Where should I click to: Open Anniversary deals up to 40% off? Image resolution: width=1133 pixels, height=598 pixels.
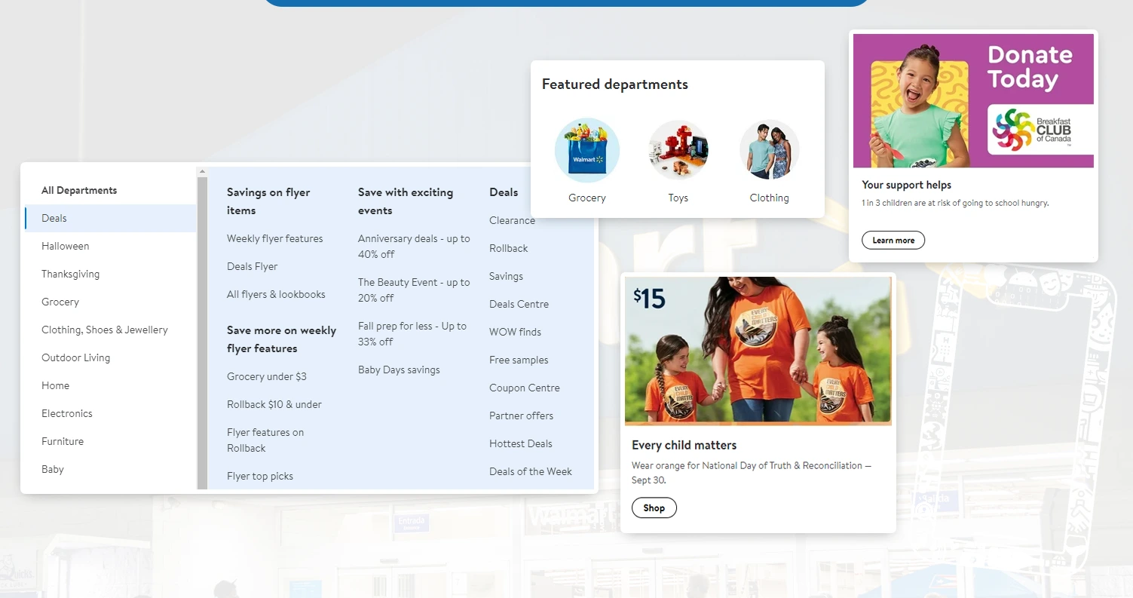click(x=414, y=246)
